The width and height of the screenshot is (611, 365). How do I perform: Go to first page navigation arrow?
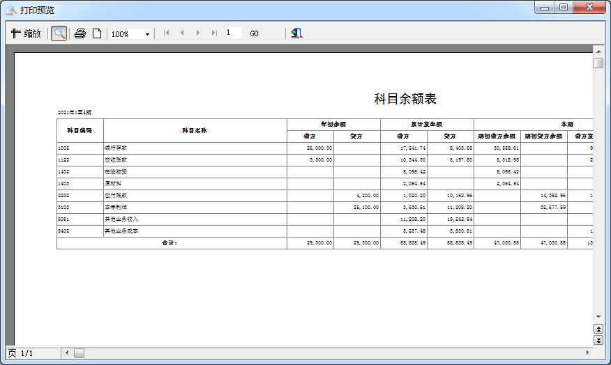[166, 33]
